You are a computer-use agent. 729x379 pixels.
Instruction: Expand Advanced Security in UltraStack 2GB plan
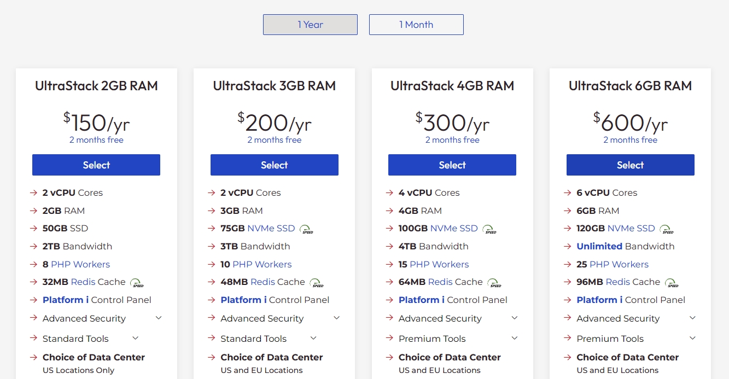pos(159,318)
